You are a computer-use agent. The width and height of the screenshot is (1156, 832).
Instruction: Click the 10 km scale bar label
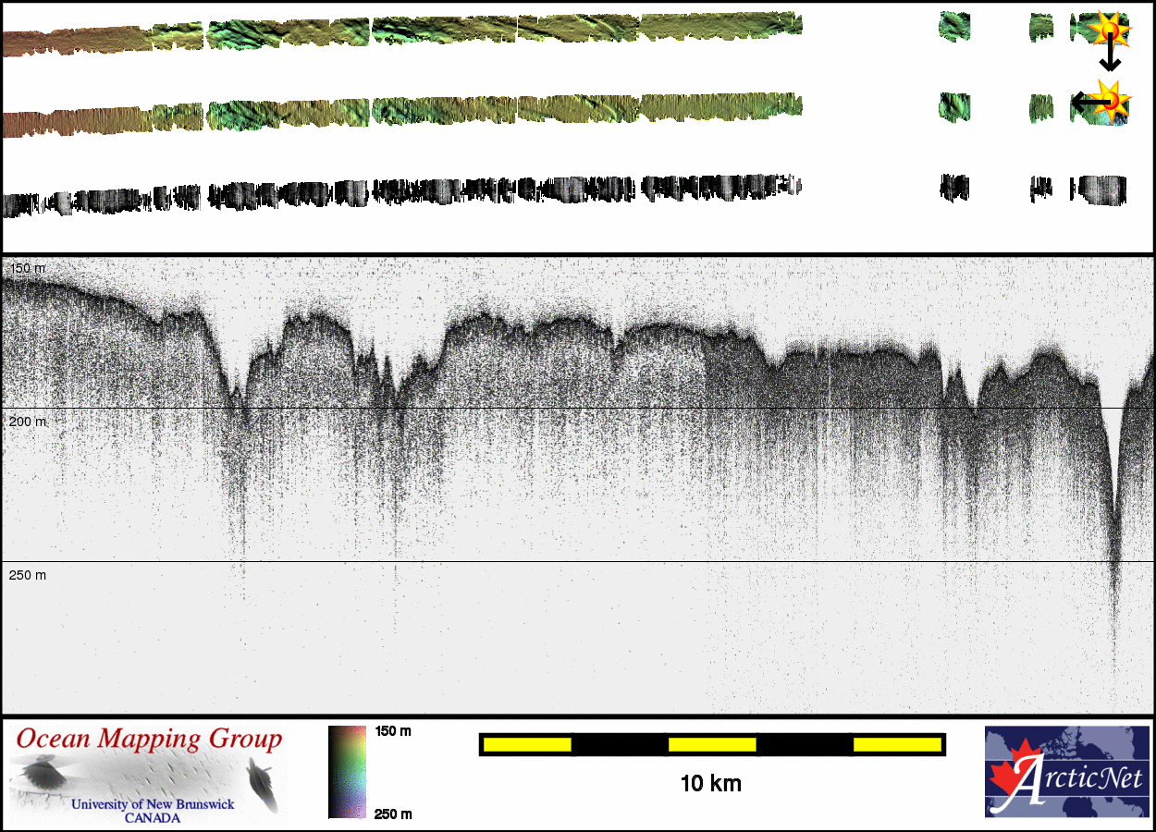710,784
